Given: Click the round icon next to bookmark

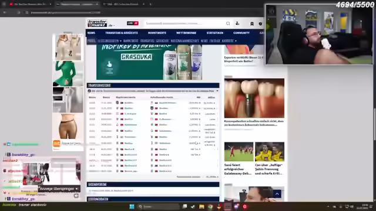Looking at the screenshot, I should pyautogui.click(x=260, y=23).
